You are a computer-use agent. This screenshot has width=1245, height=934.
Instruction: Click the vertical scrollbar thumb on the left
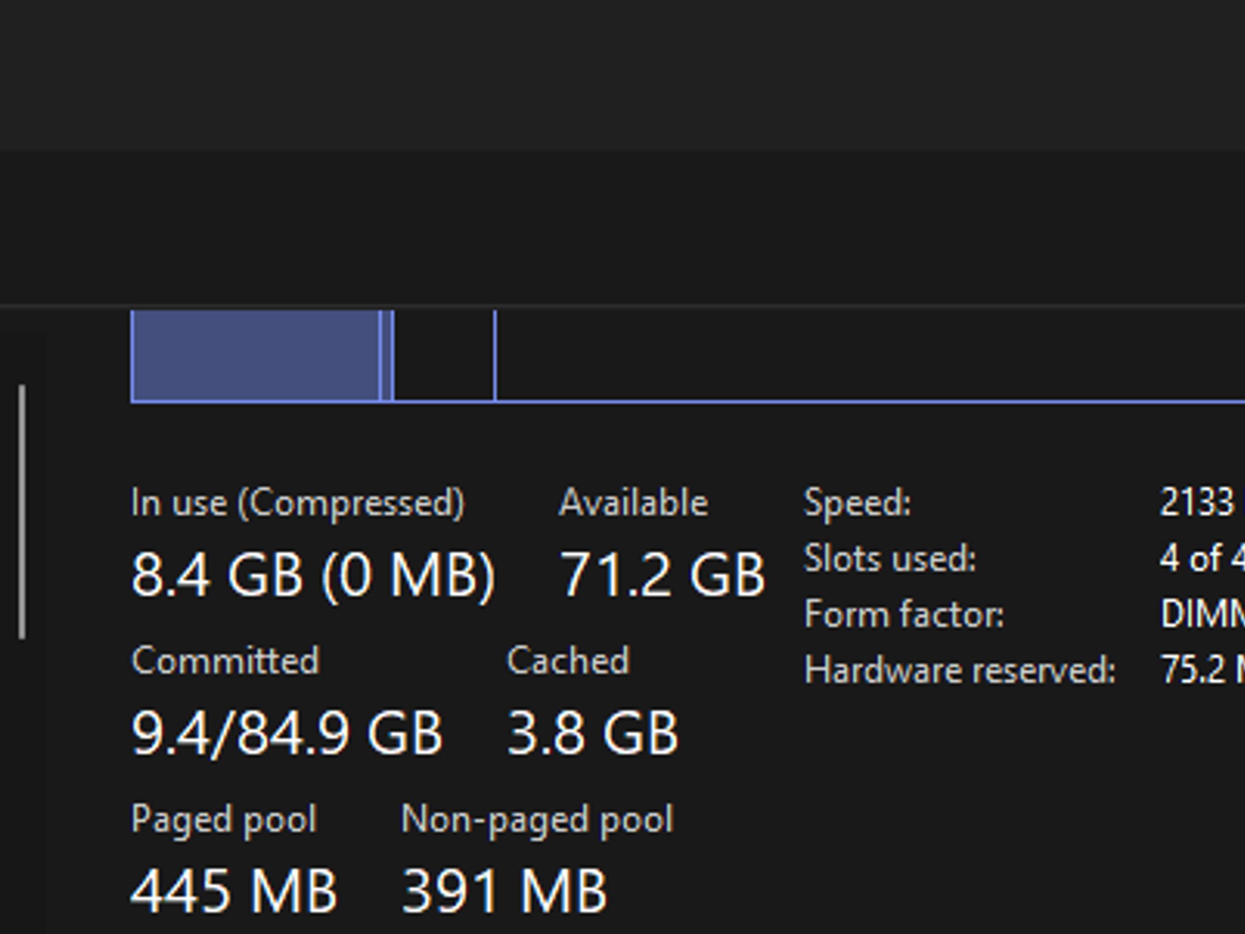pyautogui.click(x=22, y=511)
